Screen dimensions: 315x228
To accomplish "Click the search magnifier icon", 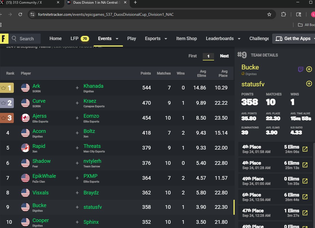I will point(14,39).
